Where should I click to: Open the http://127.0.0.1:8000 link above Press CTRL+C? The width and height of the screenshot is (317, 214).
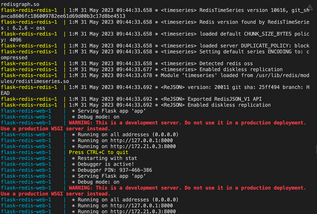coord(142,140)
